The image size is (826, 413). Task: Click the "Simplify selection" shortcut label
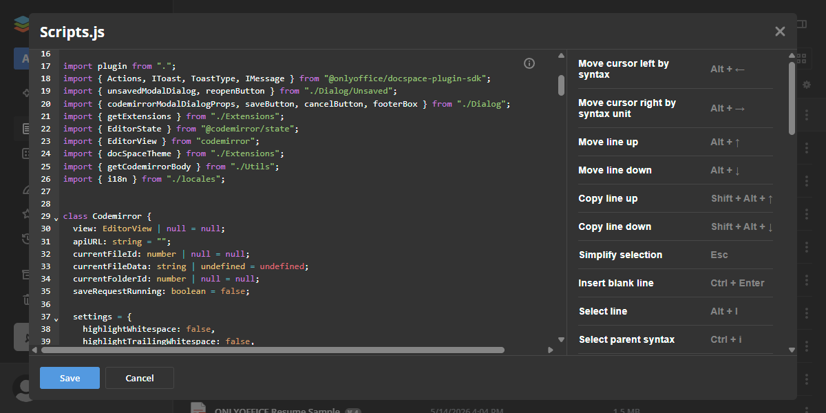point(620,255)
